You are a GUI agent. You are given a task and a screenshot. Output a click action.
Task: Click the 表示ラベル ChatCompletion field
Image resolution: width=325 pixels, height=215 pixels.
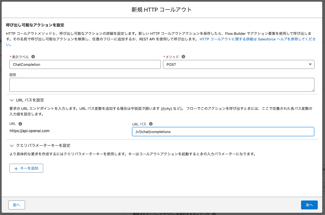click(85, 64)
